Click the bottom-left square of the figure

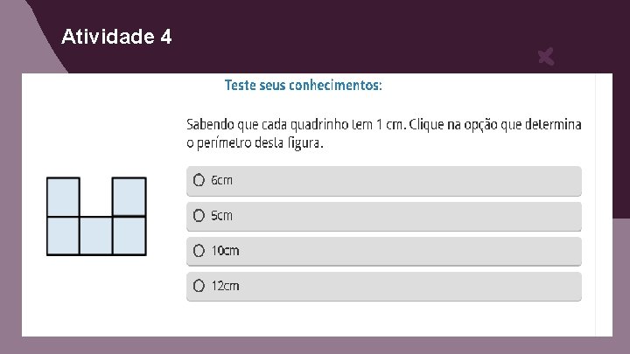point(63,235)
